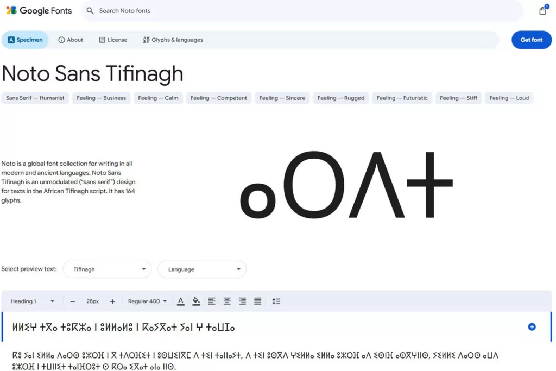Open the Heading 1 style dropdown
The width and height of the screenshot is (556, 371).
pyautogui.click(x=32, y=301)
